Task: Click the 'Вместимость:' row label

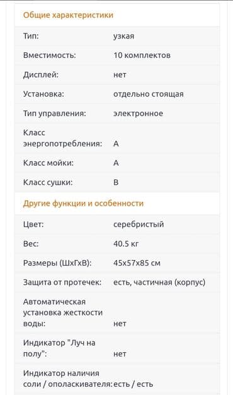Action: coord(49,55)
